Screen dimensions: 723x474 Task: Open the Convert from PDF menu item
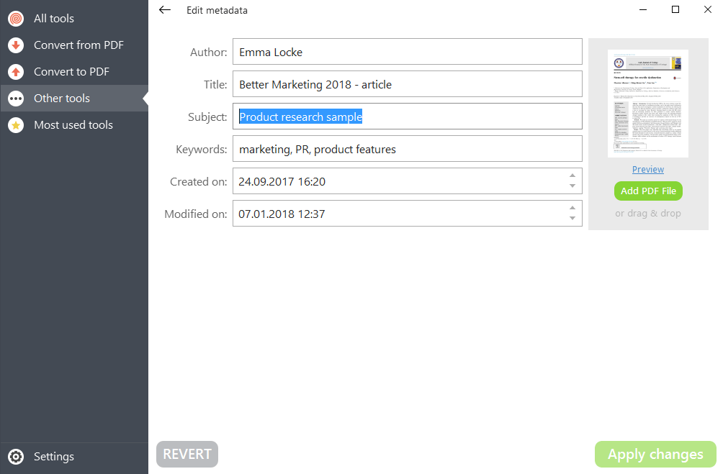coord(78,45)
